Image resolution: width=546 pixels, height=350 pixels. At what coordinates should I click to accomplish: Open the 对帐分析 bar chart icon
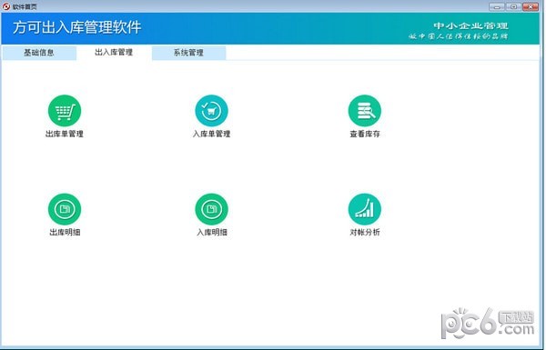tap(365, 209)
